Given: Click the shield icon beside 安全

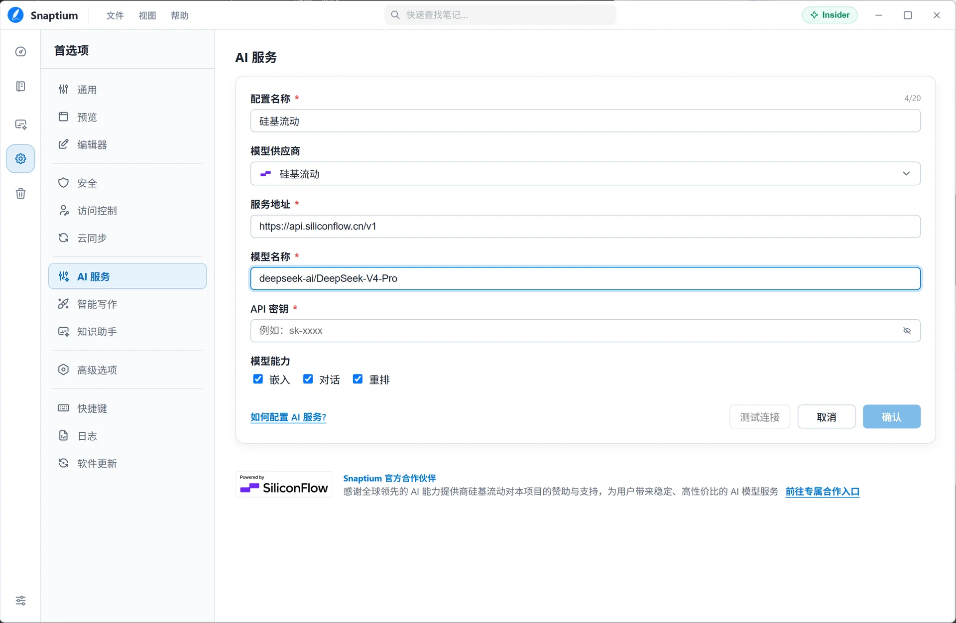Looking at the screenshot, I should click(63, 183).
